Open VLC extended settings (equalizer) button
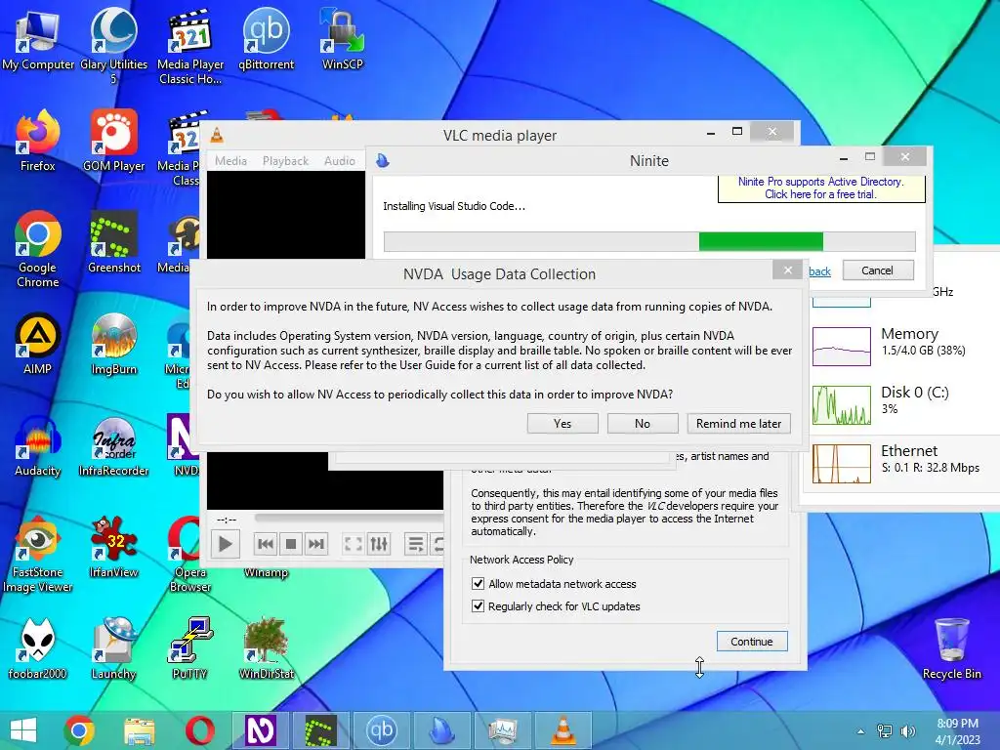 pyautogui.click(x=379, y=544)
